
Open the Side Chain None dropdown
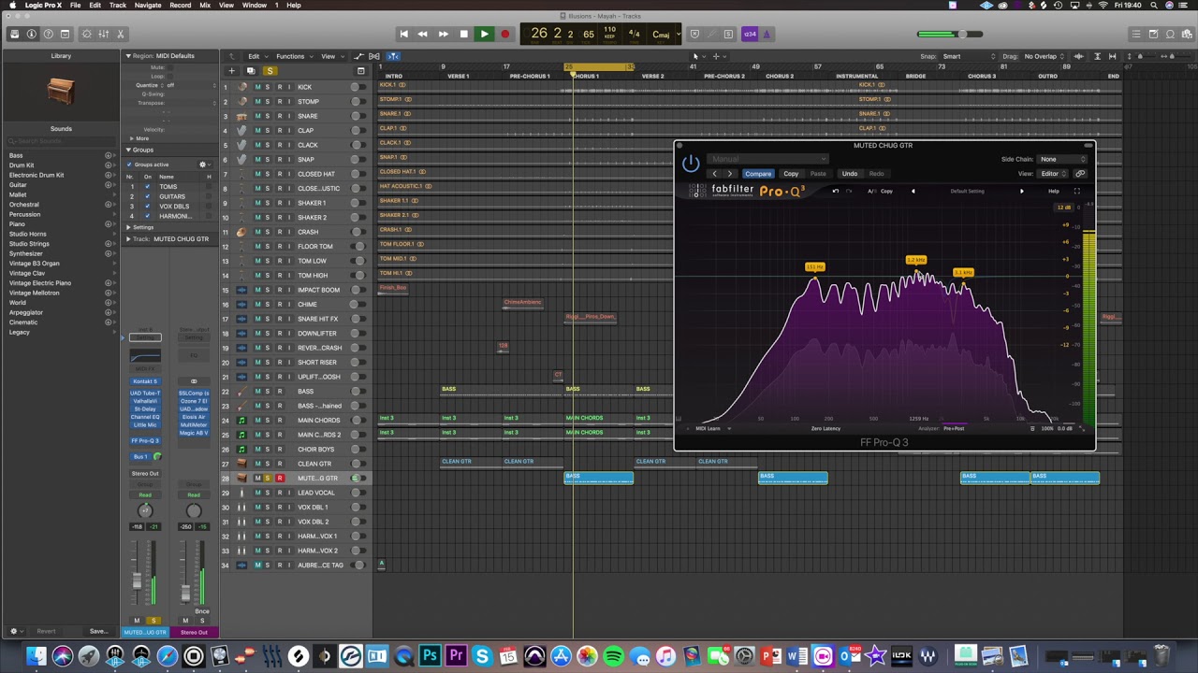[1061, 159]
